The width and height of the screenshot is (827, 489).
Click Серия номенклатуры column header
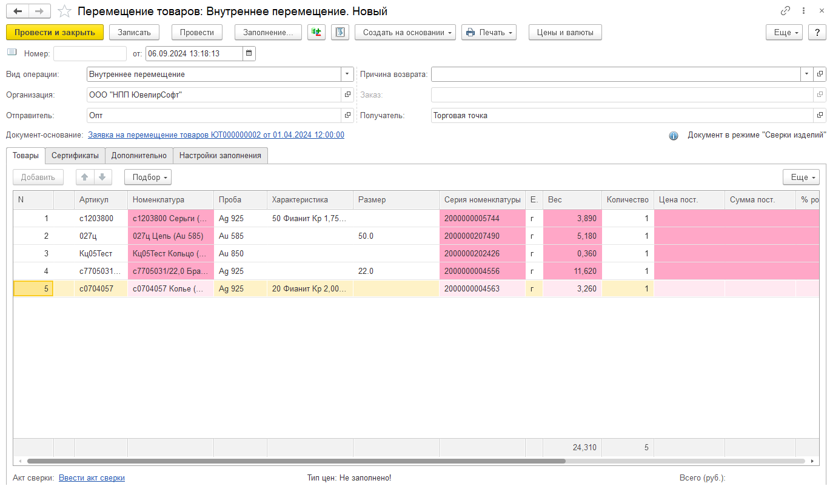(482, 199)
